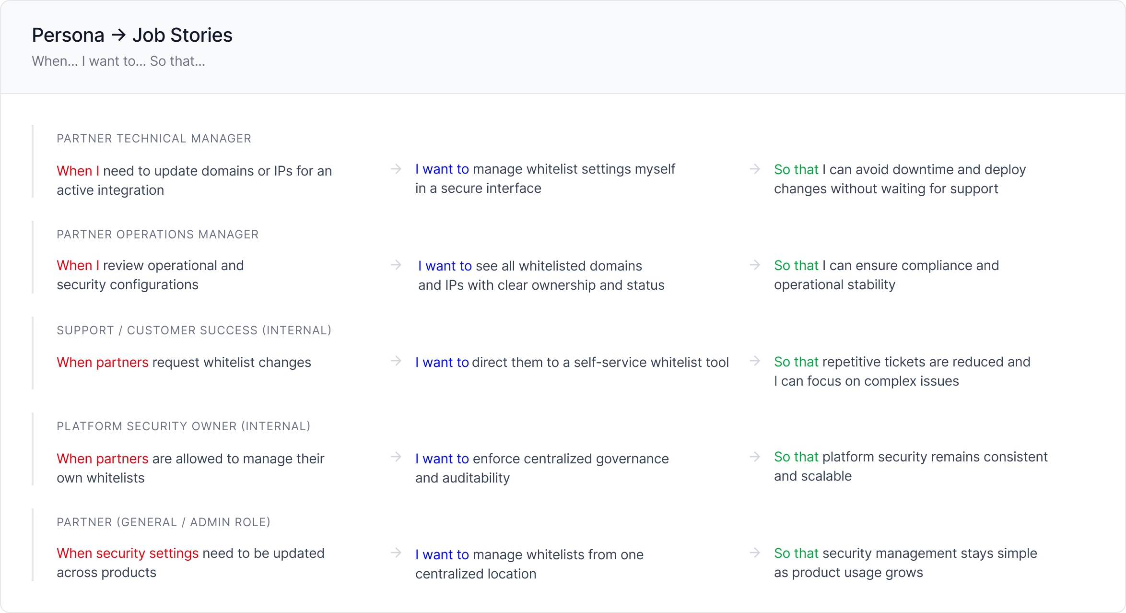
Task: Click the arrow before "I want to direct them"
Action: [396, 361]
